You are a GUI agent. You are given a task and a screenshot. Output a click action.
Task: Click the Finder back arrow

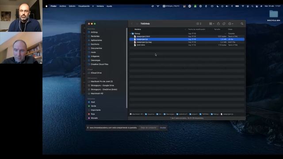tap(132, 23)
